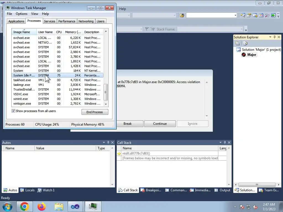Image resolution: width=283 pixels, height=212 pixels.
Task: Open the File menu in Task Manager
Action: click(x=9, y=14)
